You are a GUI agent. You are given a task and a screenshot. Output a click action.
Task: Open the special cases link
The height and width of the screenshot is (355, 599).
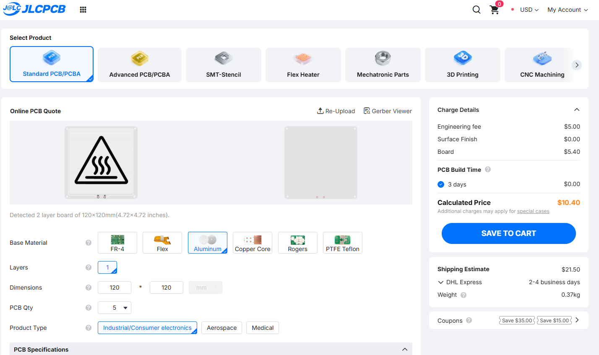tap(533, 211)
